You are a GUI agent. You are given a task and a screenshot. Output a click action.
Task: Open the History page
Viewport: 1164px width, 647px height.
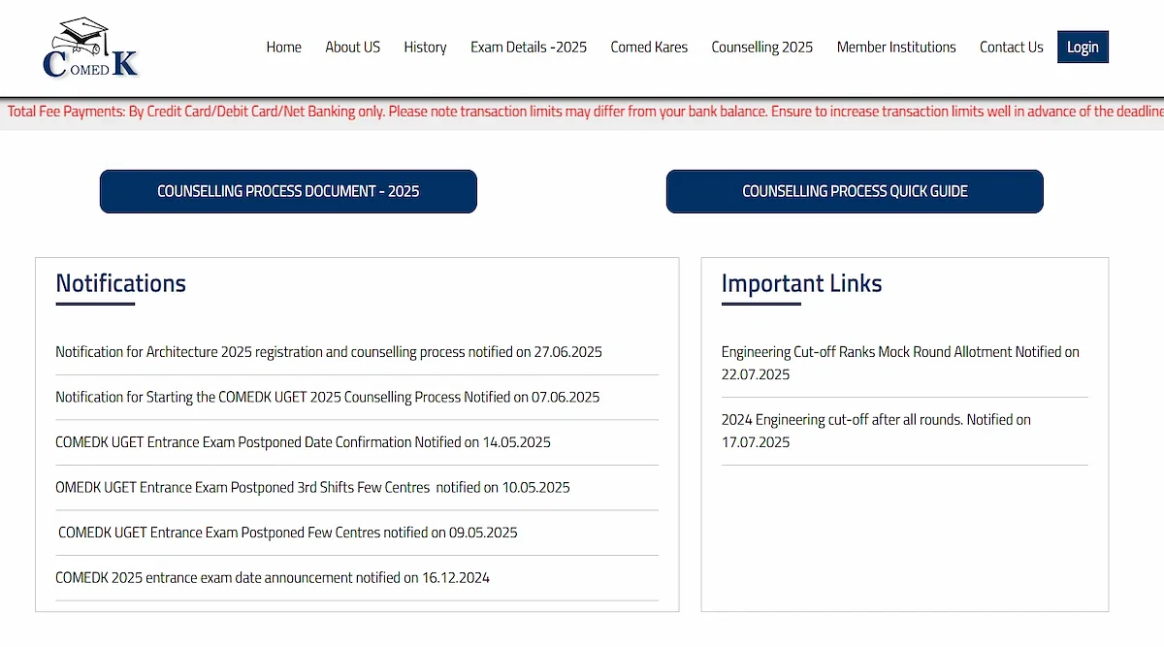(x=425, y=47)
